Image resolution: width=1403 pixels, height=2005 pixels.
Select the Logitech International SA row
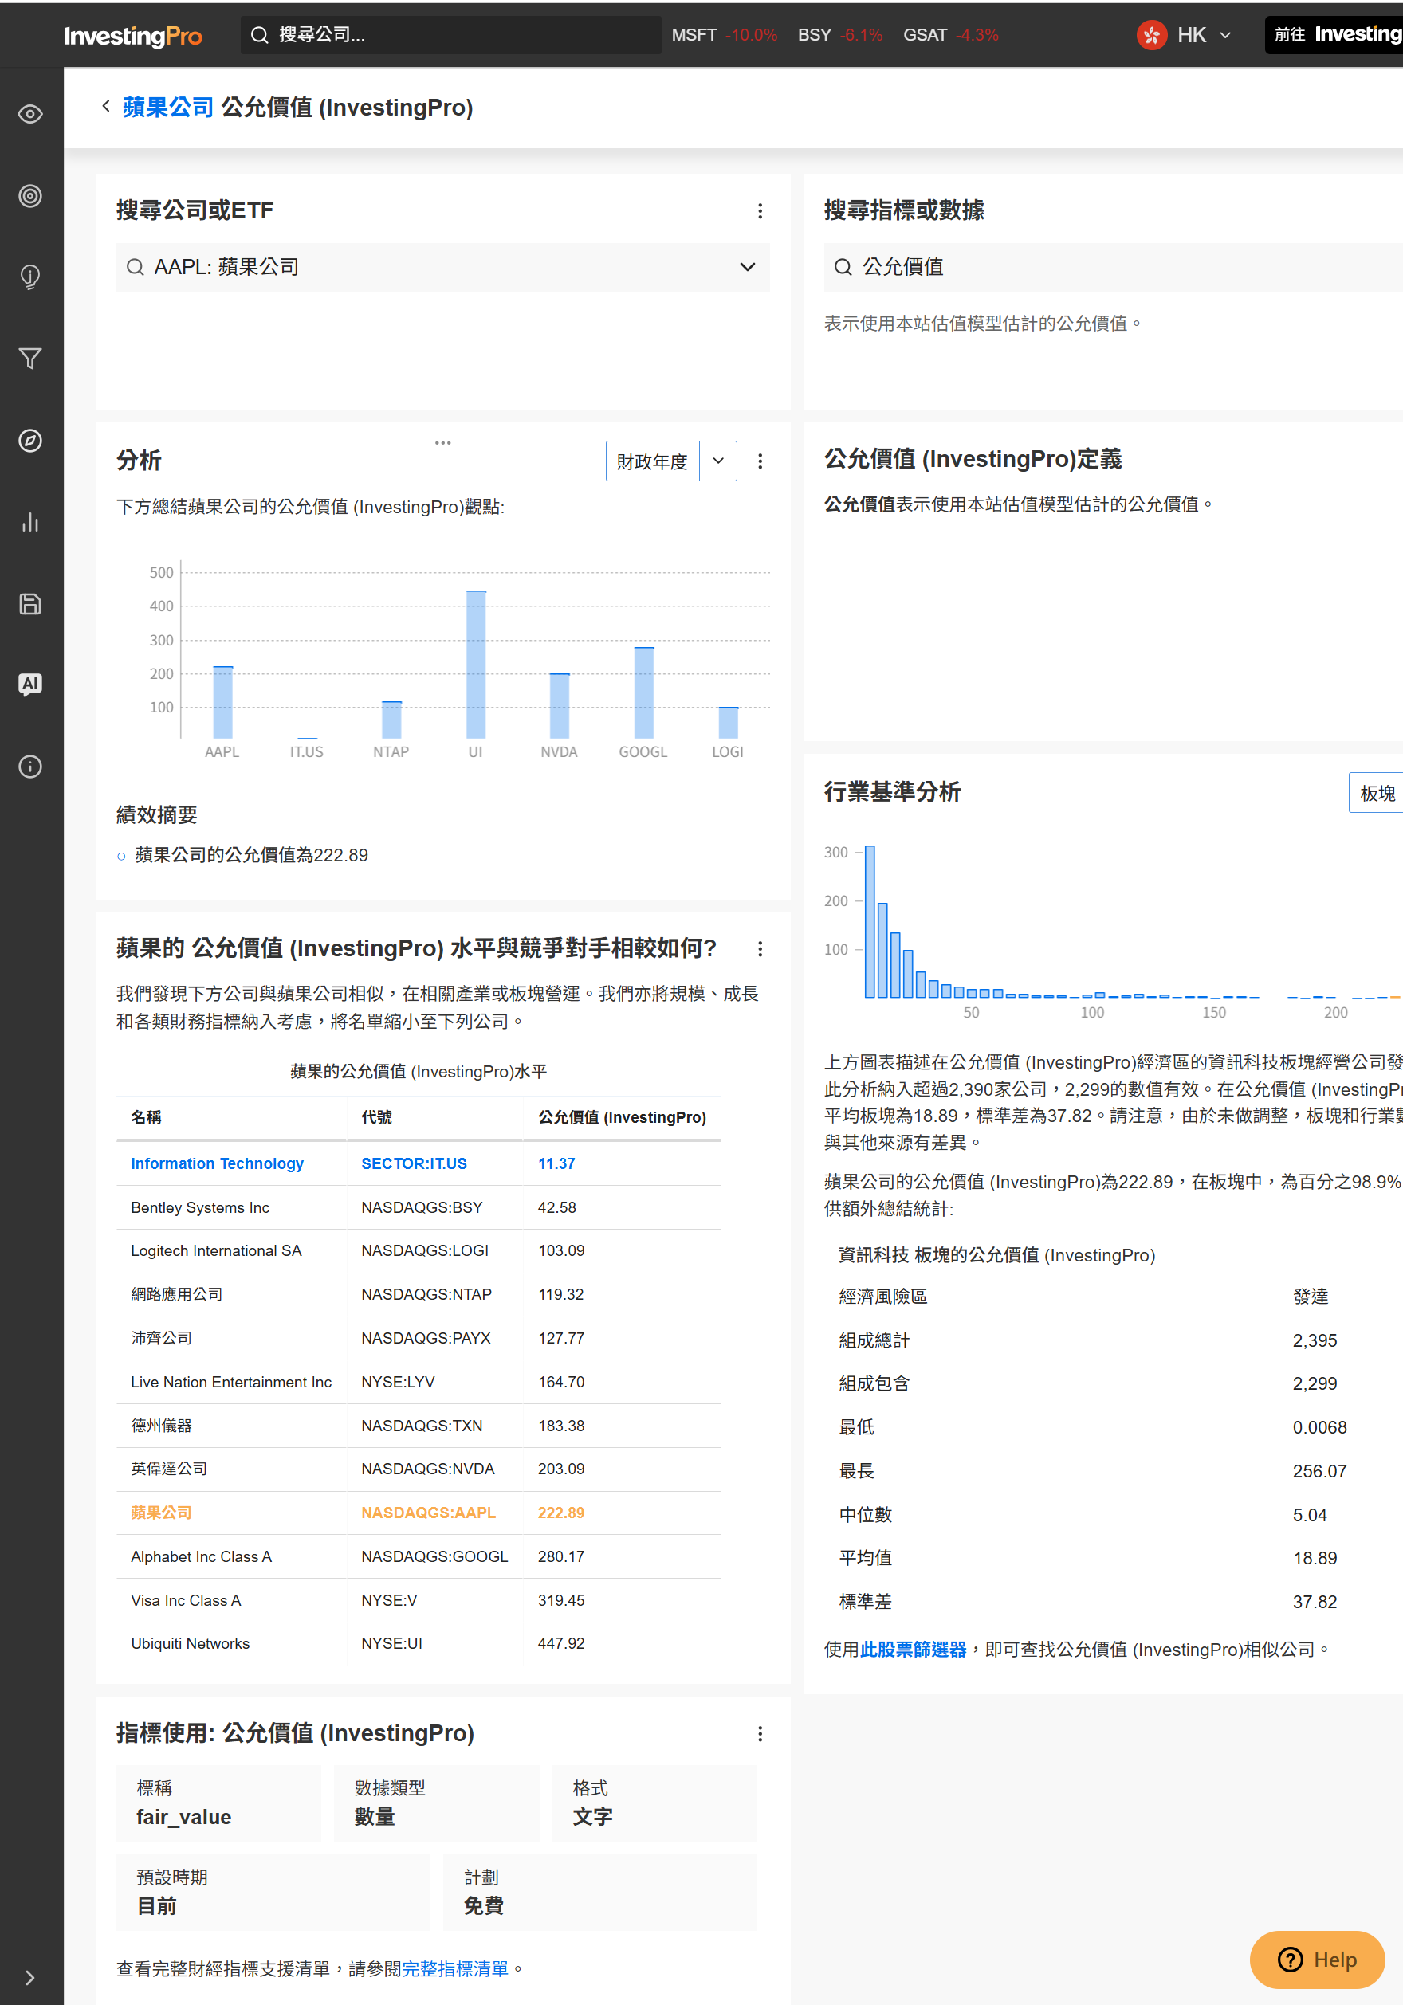(x=419, y=1251)
